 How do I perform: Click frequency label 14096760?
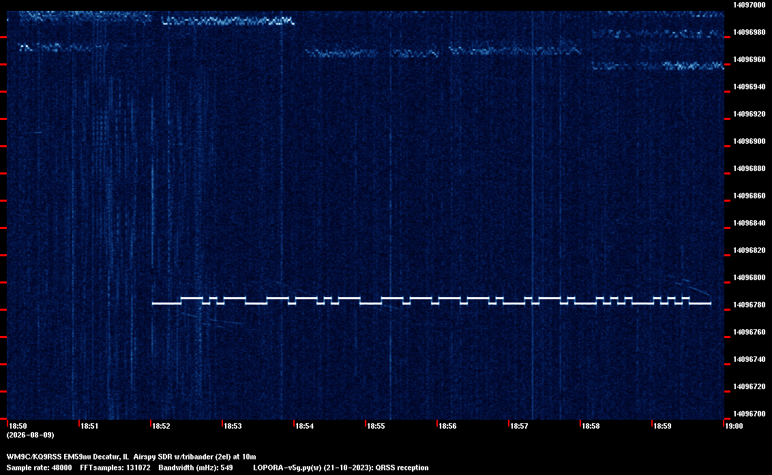(x=749, y=333)
